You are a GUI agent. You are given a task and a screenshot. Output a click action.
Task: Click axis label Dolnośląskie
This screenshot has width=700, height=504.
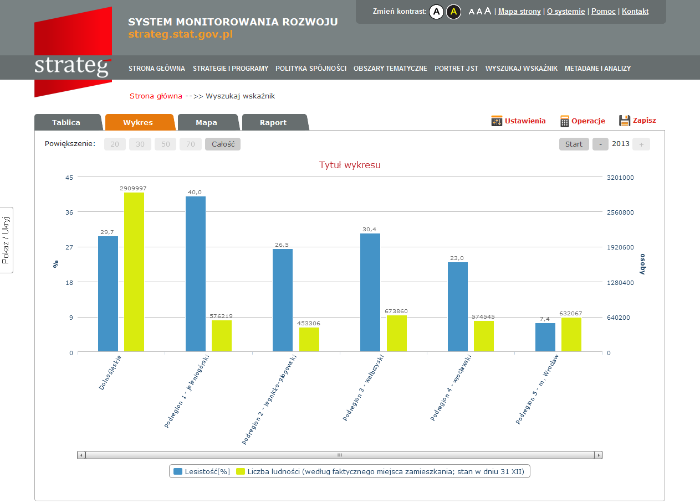111,373
